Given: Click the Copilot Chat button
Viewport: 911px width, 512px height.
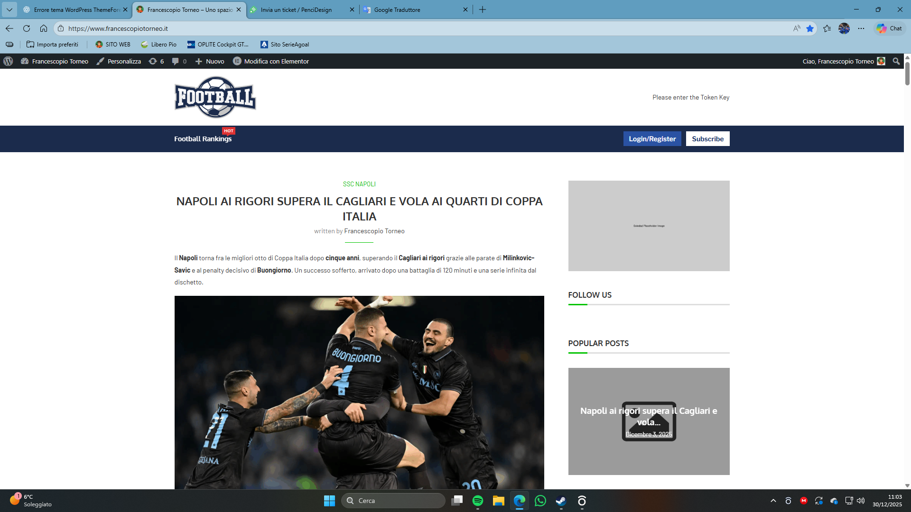Looking at the screenshot, I should [x=890, y=28].
